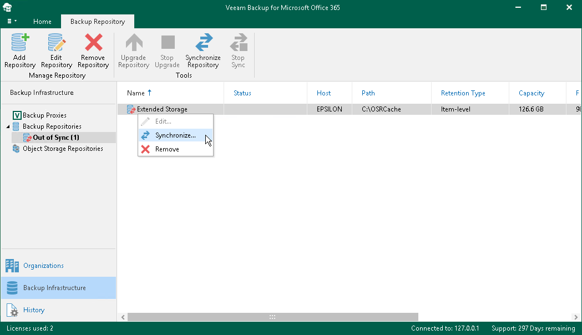
Task: Sort by the Status column header
Action: pyautogui.click(x=242, y=93)
